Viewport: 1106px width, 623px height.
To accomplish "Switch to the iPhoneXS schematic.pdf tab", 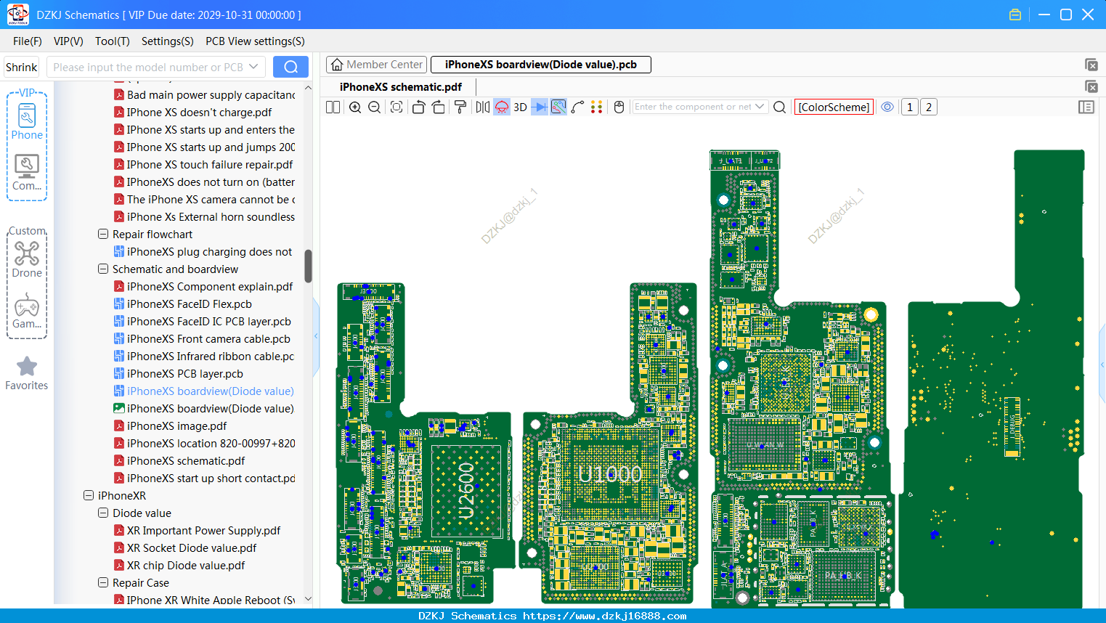I will pyautogui.click(x=401, y=86).
